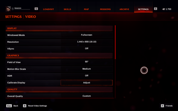Image resolution: width=178 pixels, height=111 pixels.
Task: Click the red settings list scrollbar
Action: click(x=115, y=42)
